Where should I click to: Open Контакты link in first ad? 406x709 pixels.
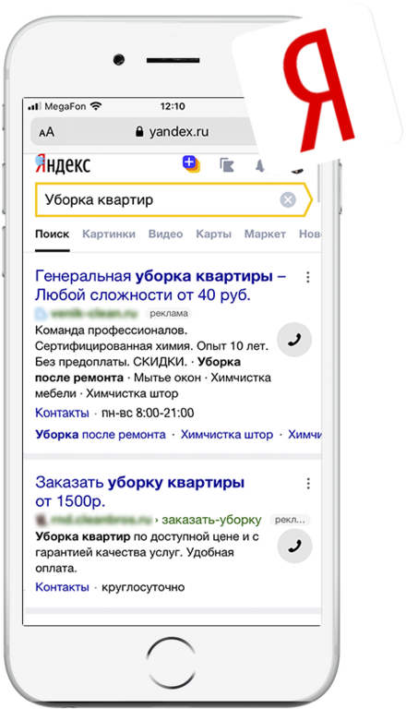[x=62, y=413]
